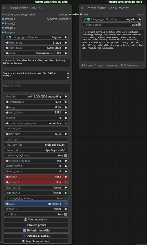This screenshot has height=245, width=147.
Task: Click Persons & styles... button
Action: pos(36,236)
